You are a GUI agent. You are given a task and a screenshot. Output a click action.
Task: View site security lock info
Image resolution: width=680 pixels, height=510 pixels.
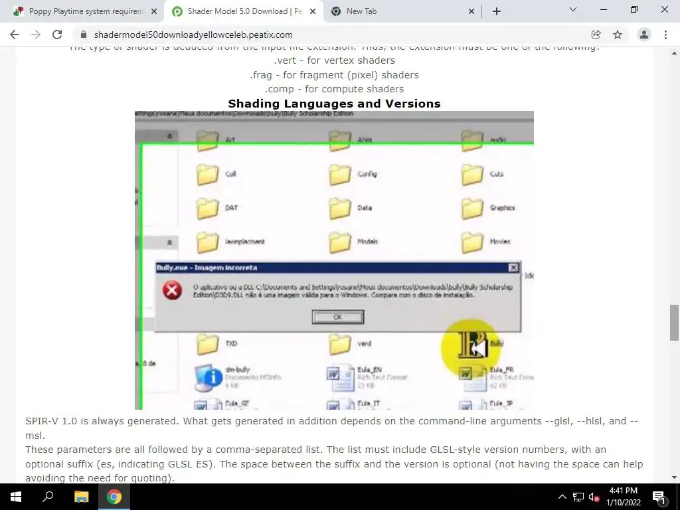click(x=84, y=35)
